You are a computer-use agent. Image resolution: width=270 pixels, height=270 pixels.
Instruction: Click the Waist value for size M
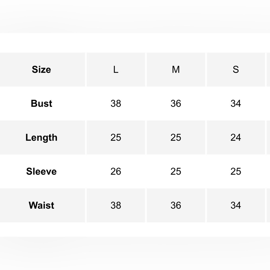176,205
